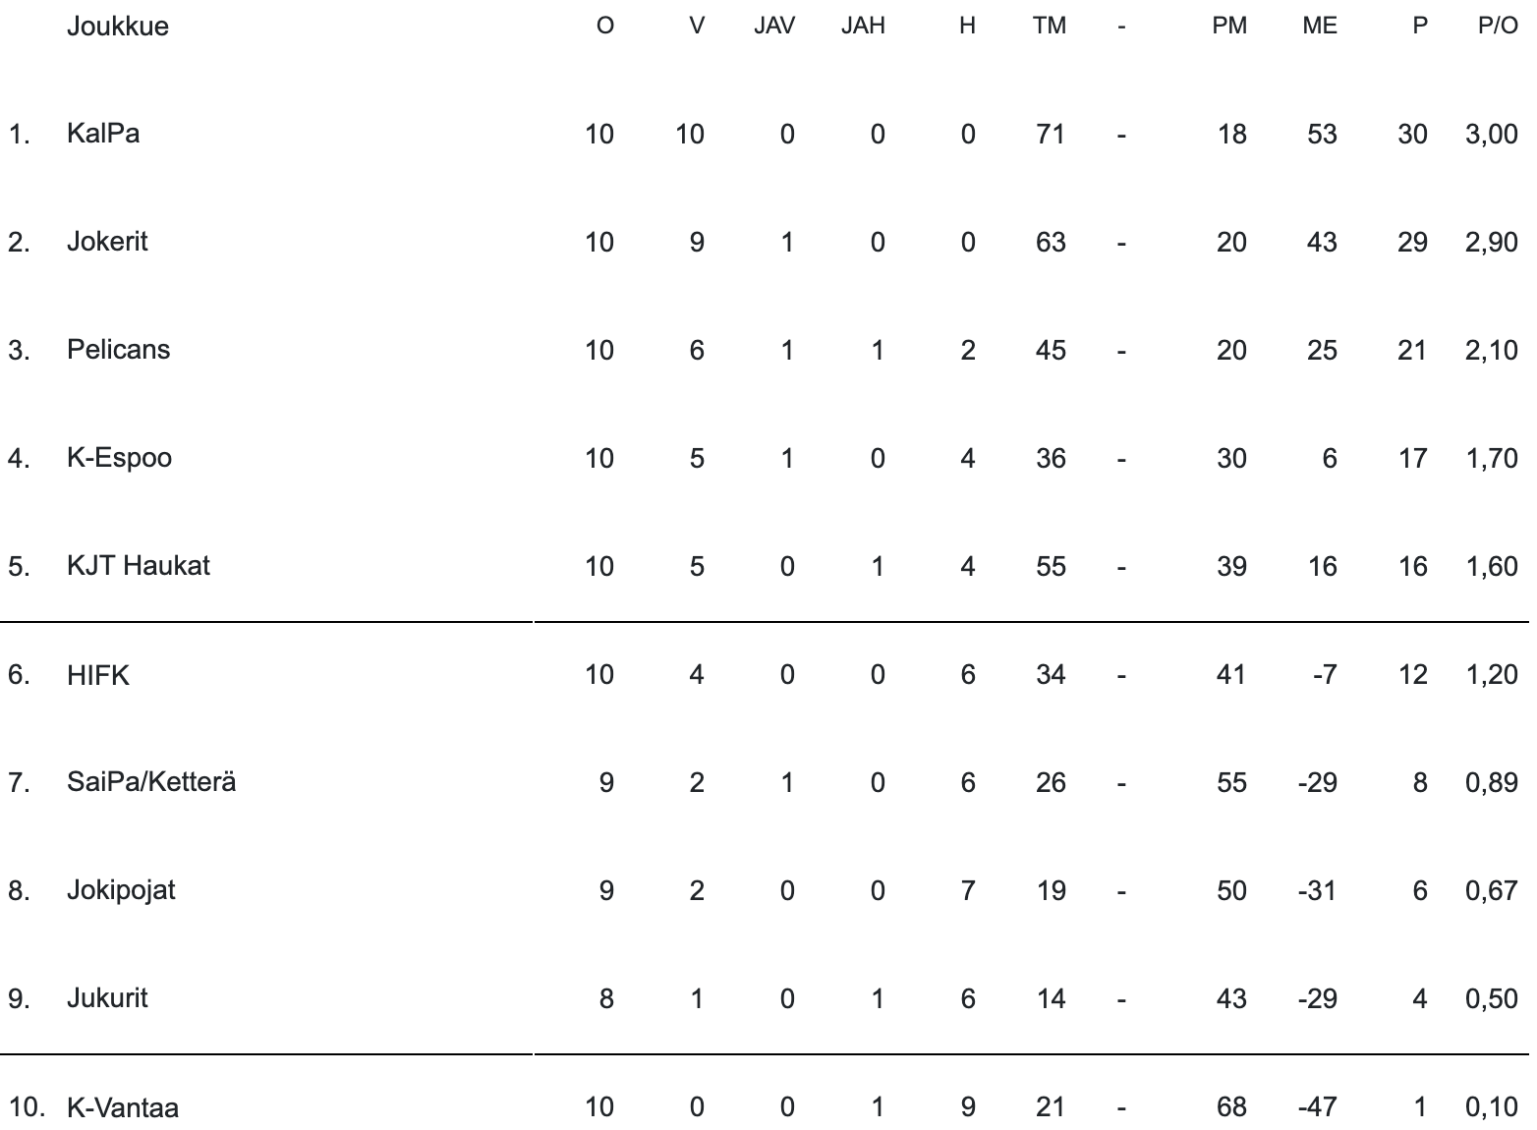This screenshot has height=1130, width=1537.
Task: Click Jokerit's points-per-game value 2,90
Action: (x=1491, y=242)
